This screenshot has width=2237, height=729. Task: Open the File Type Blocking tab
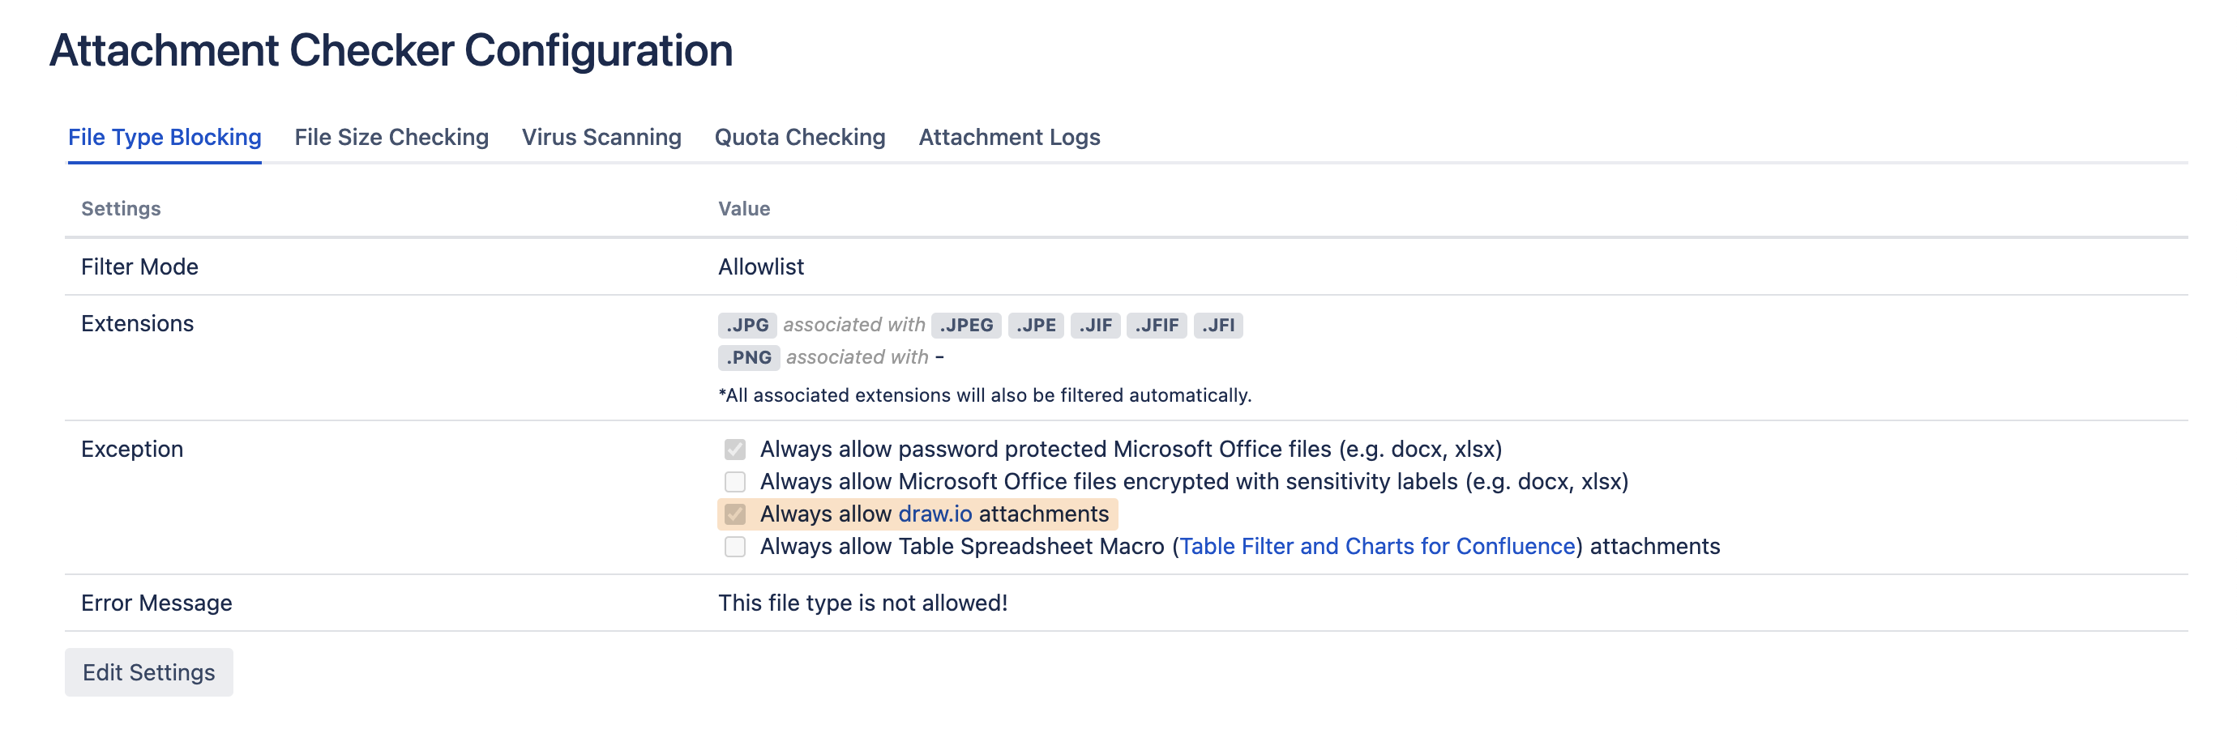(164, 137)
